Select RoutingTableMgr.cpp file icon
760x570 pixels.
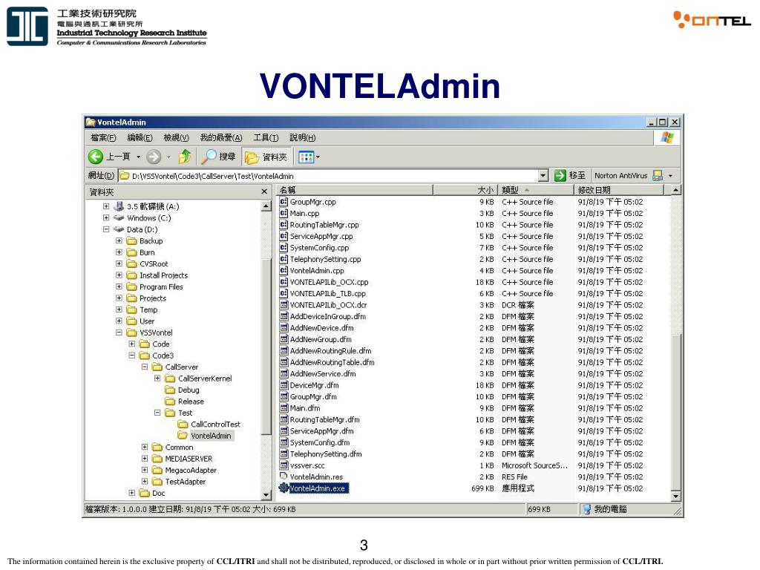tap(284, 224)
